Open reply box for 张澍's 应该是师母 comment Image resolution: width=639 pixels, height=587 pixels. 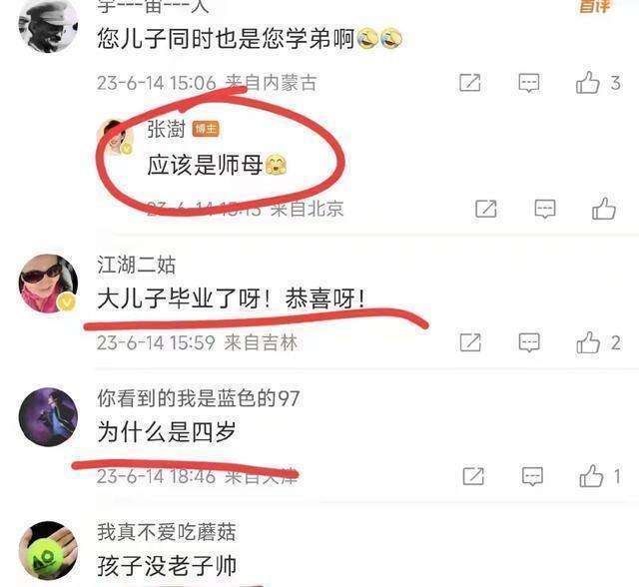(545, 209)
